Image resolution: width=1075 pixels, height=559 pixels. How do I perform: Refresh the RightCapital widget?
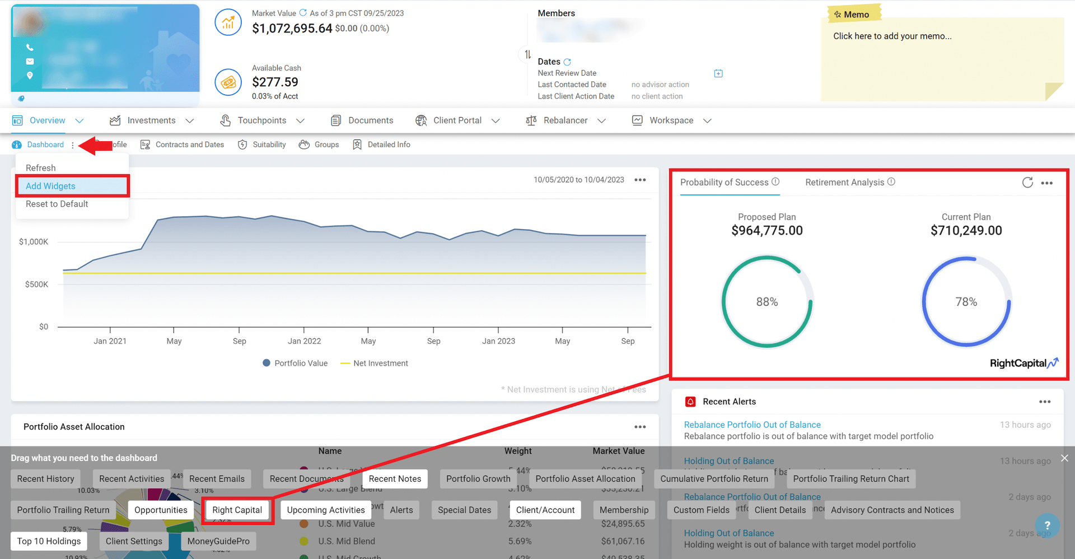pos(1027,183)
